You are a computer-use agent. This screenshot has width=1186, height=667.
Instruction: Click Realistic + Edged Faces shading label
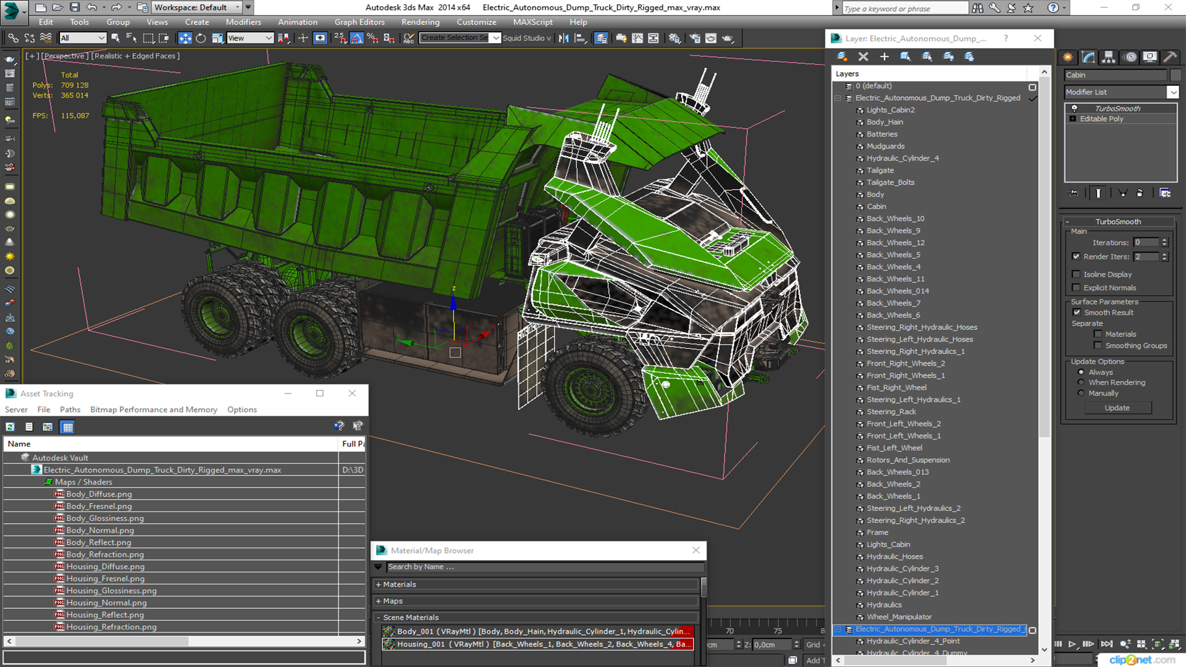pyautogui.click(x=135, y=56)
